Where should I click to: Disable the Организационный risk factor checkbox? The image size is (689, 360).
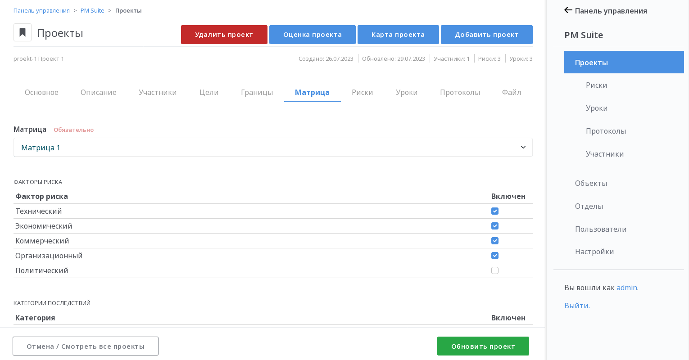coord(495,256)
